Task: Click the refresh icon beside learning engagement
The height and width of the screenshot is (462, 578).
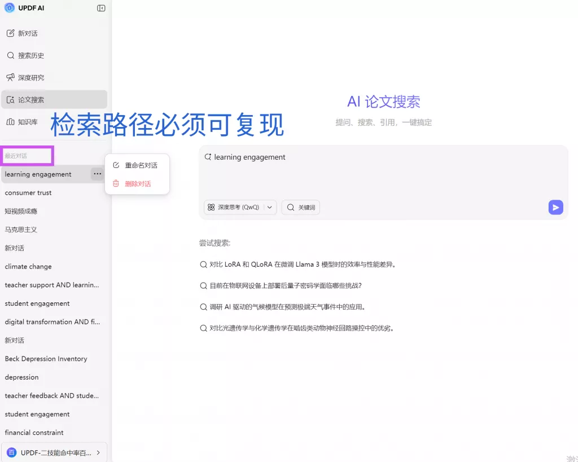Action: [208, 157]
